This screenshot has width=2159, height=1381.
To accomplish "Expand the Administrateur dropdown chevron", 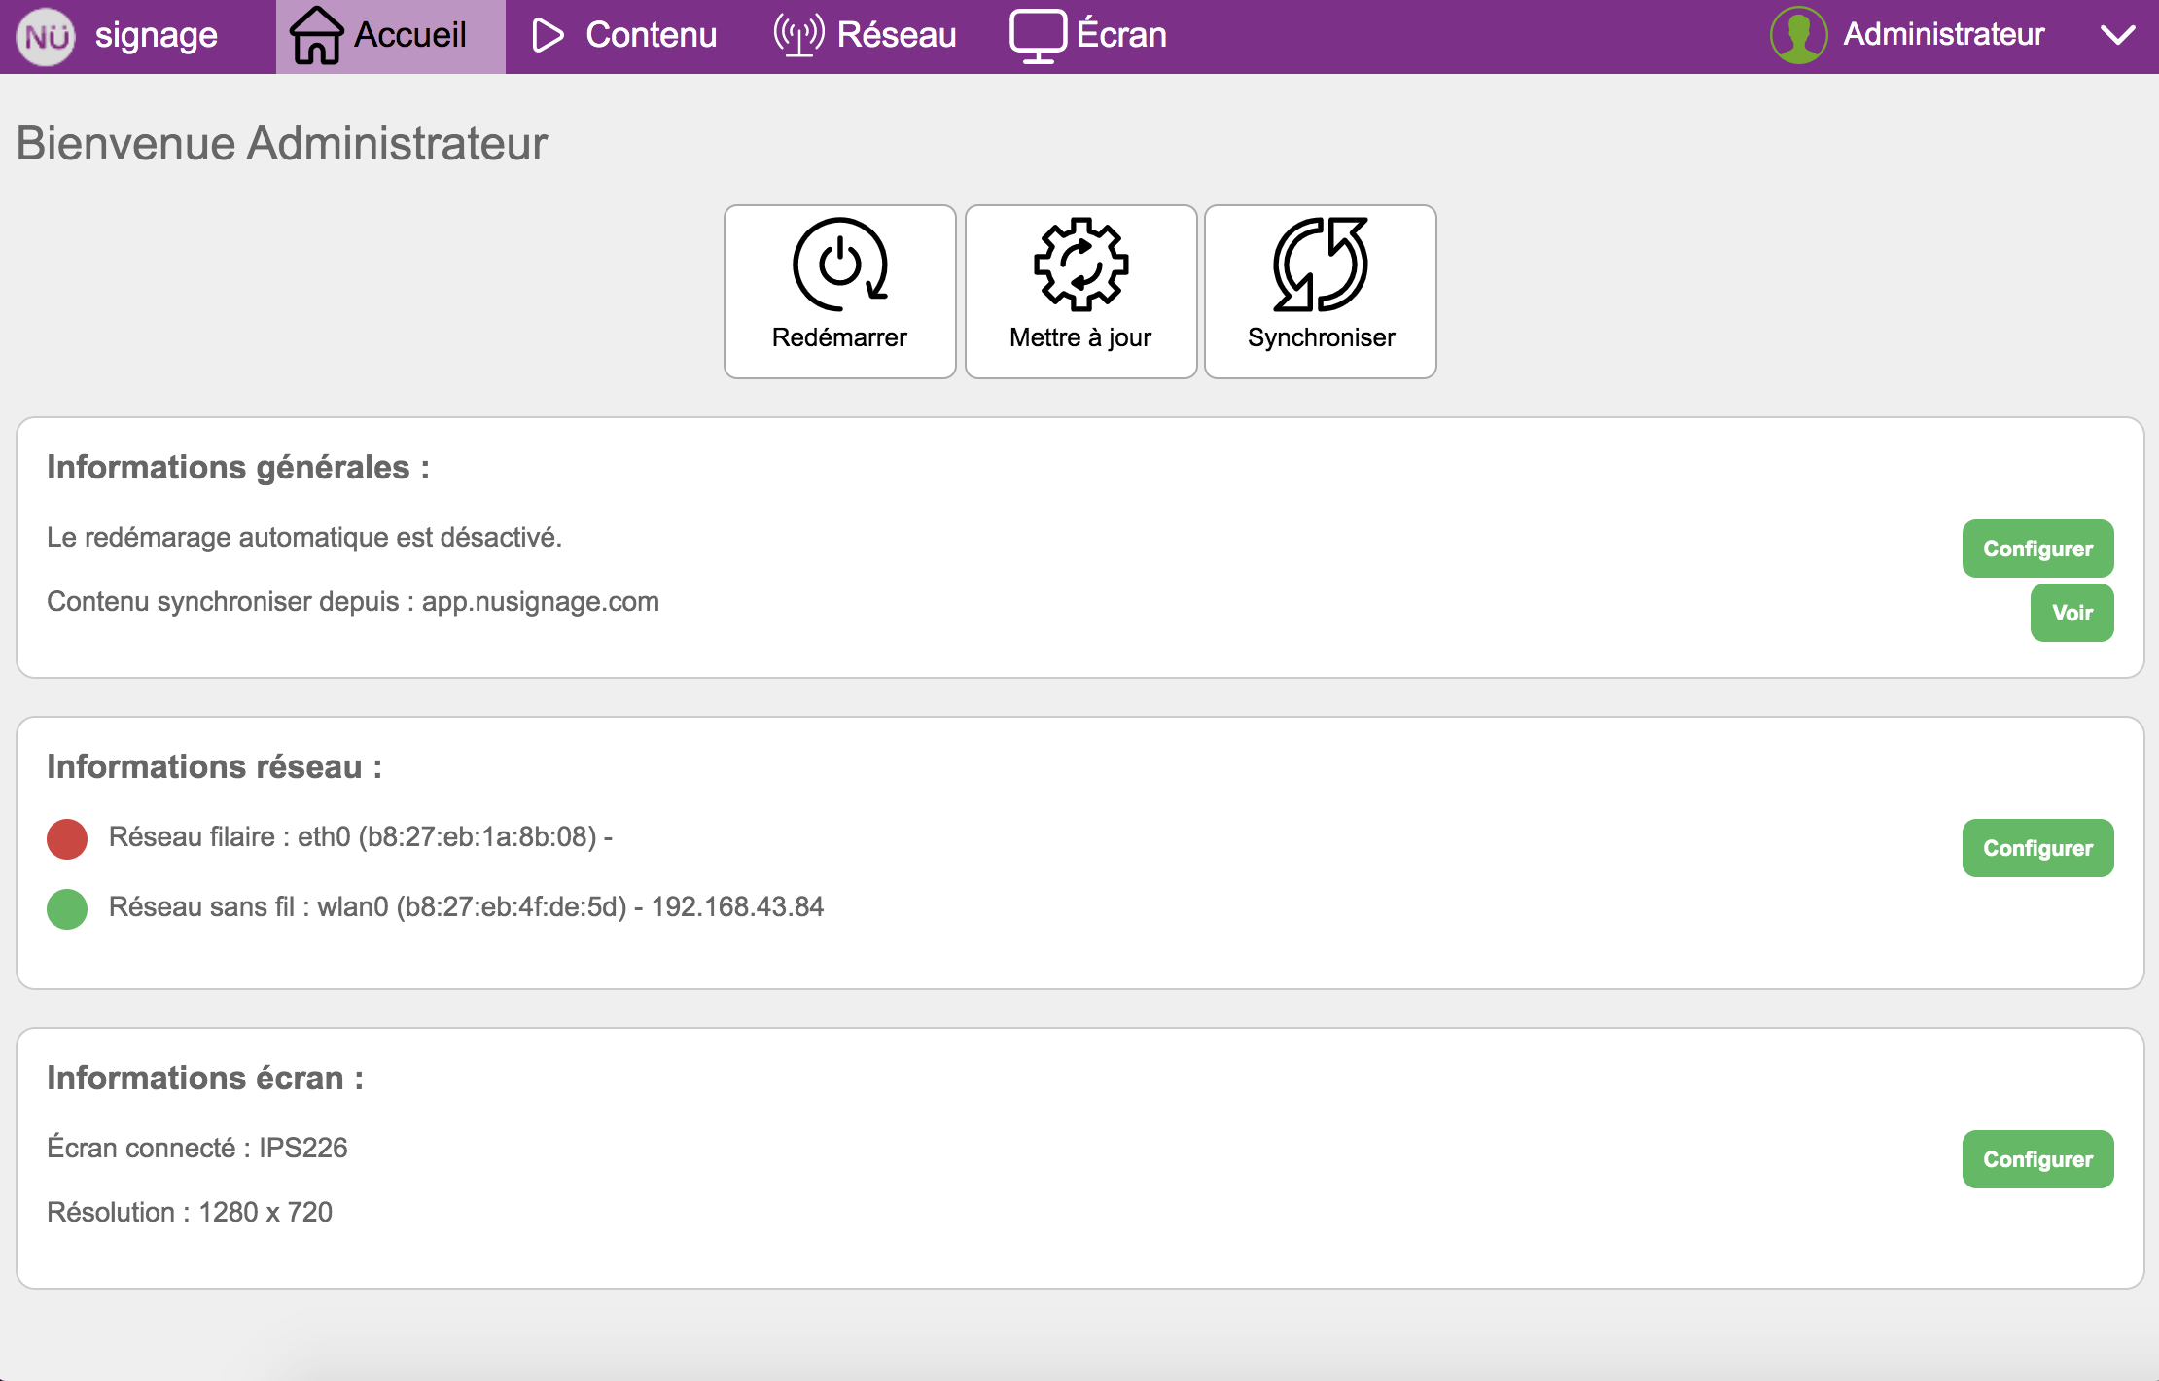I will [x=2117, y=36].
